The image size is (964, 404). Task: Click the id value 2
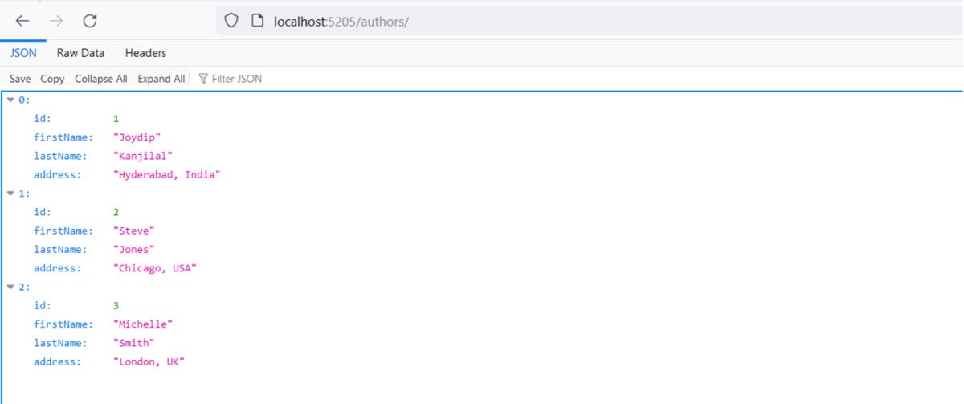pos(116,212)
